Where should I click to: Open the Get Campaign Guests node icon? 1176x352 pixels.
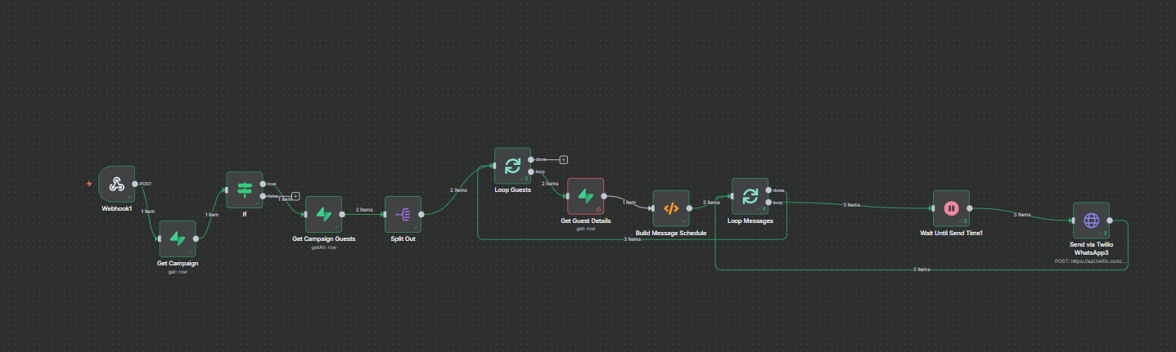click(x=323, y=214)
